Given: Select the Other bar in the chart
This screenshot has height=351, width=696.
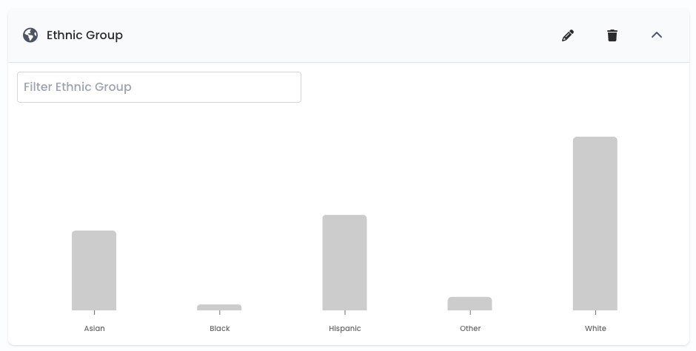Looking at the screenshot, I should pyautogui.click(x=469, y=304).
